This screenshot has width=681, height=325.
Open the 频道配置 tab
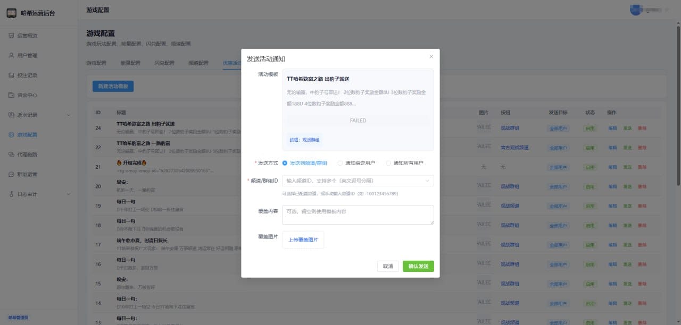(x=198, y=63)
